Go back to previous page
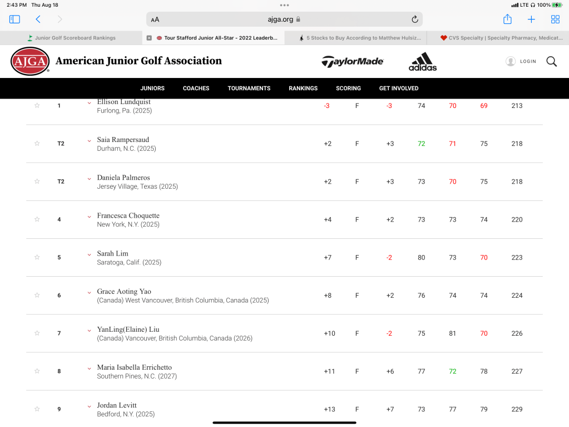The image size is (569, 427). 38,19
